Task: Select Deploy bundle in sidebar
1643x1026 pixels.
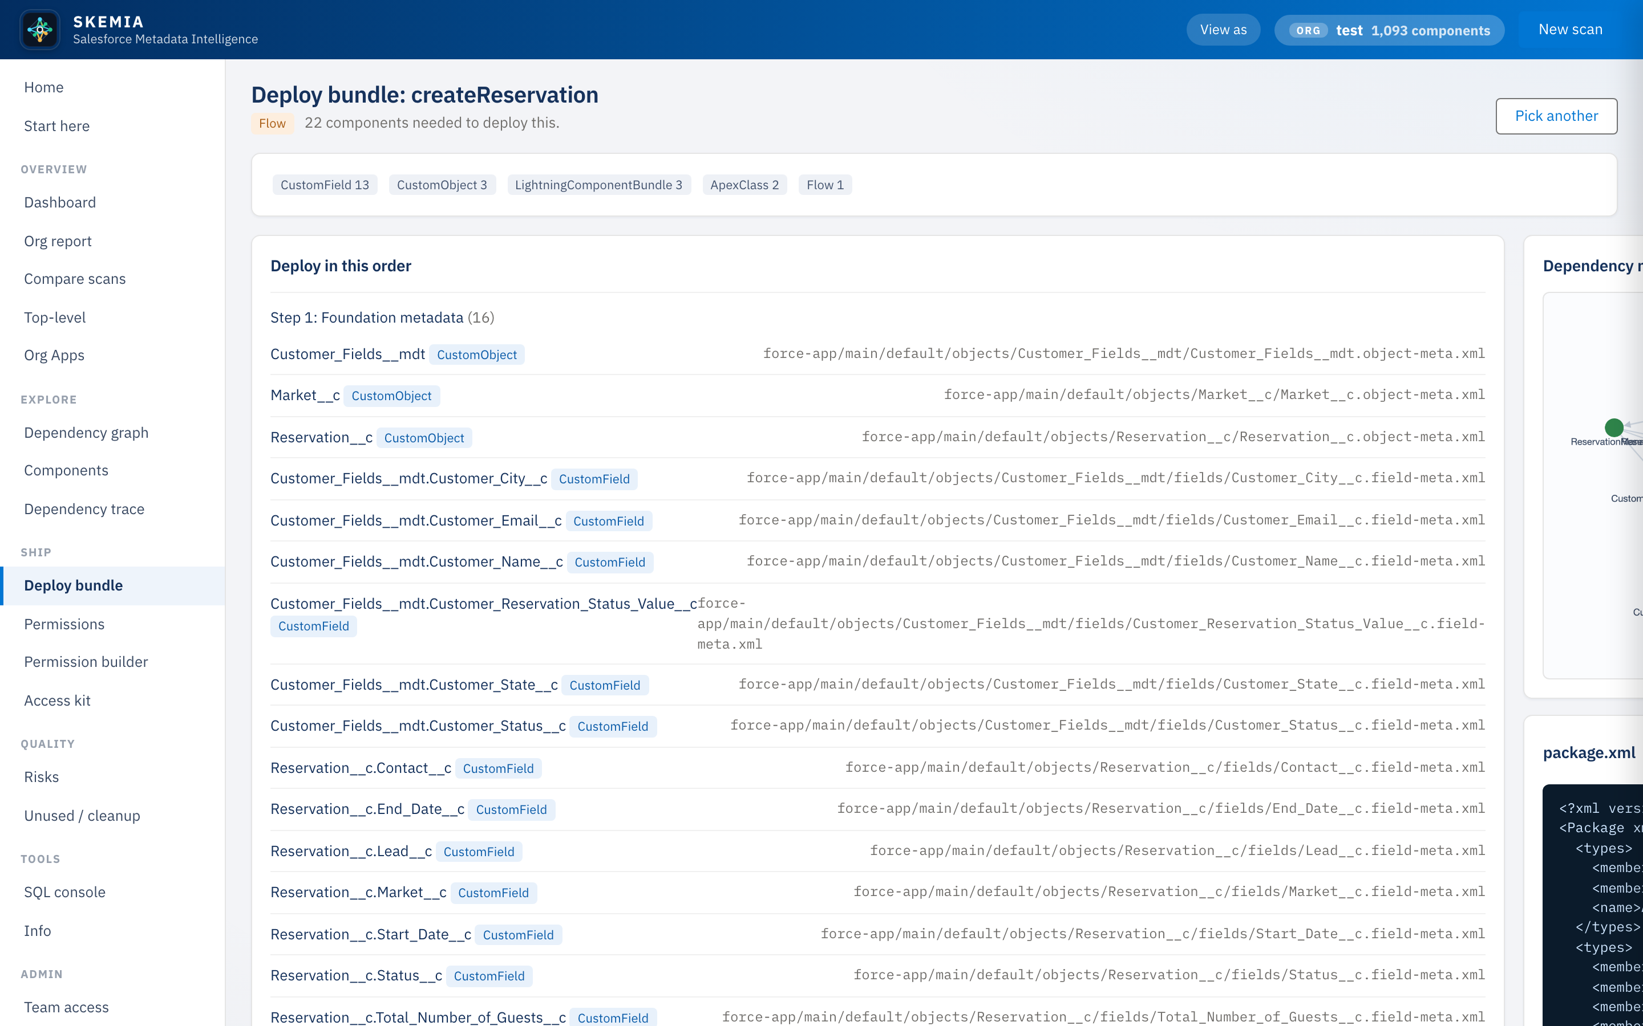Action: (x=113, y=585)
